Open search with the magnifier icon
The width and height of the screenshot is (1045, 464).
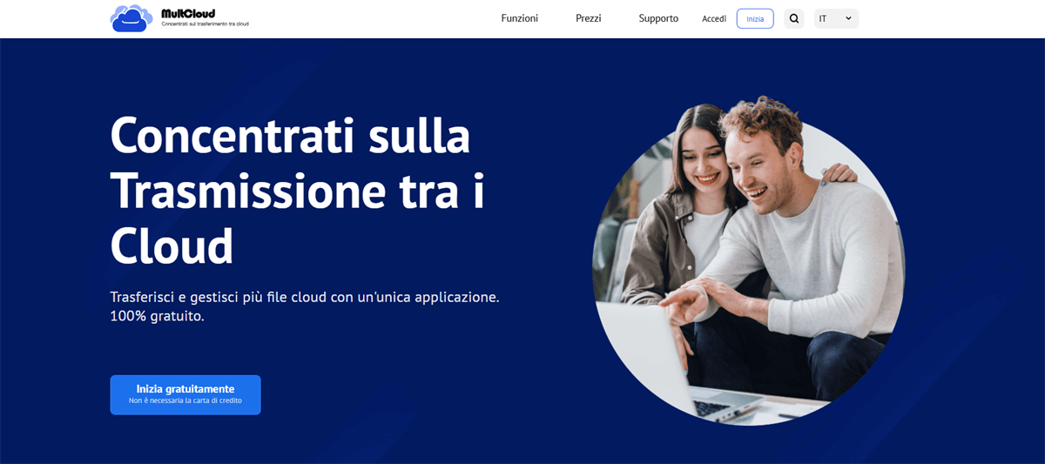(x=793, y=18)
